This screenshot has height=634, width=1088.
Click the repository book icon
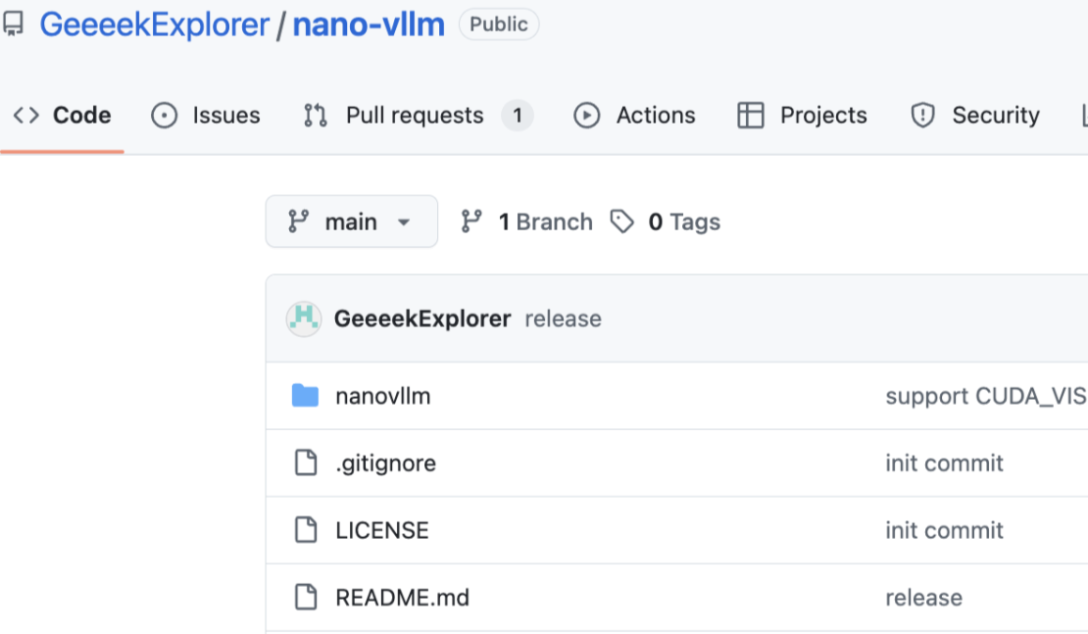point(13,24)
